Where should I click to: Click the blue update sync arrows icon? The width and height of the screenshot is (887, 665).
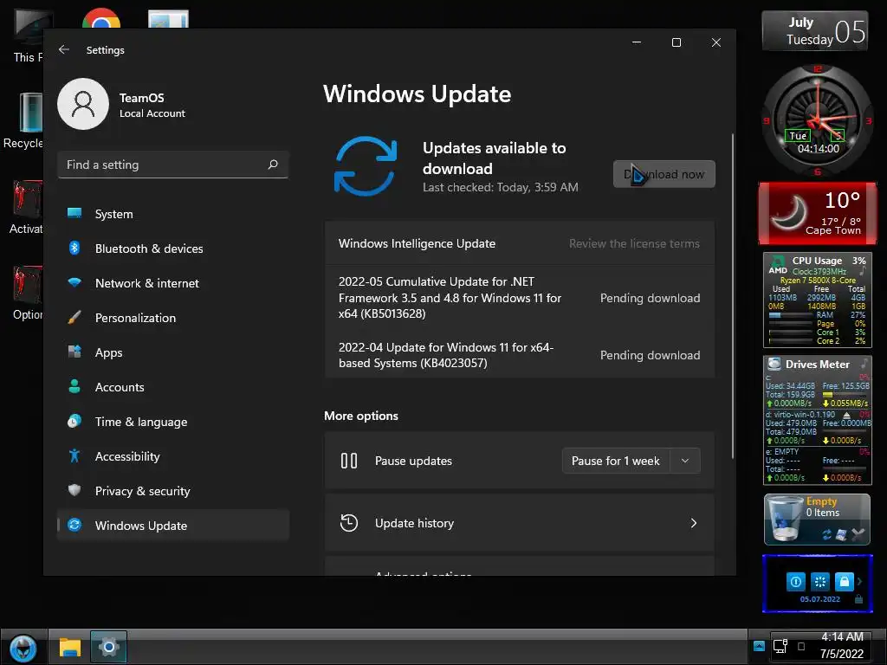[x=366, y=165]
